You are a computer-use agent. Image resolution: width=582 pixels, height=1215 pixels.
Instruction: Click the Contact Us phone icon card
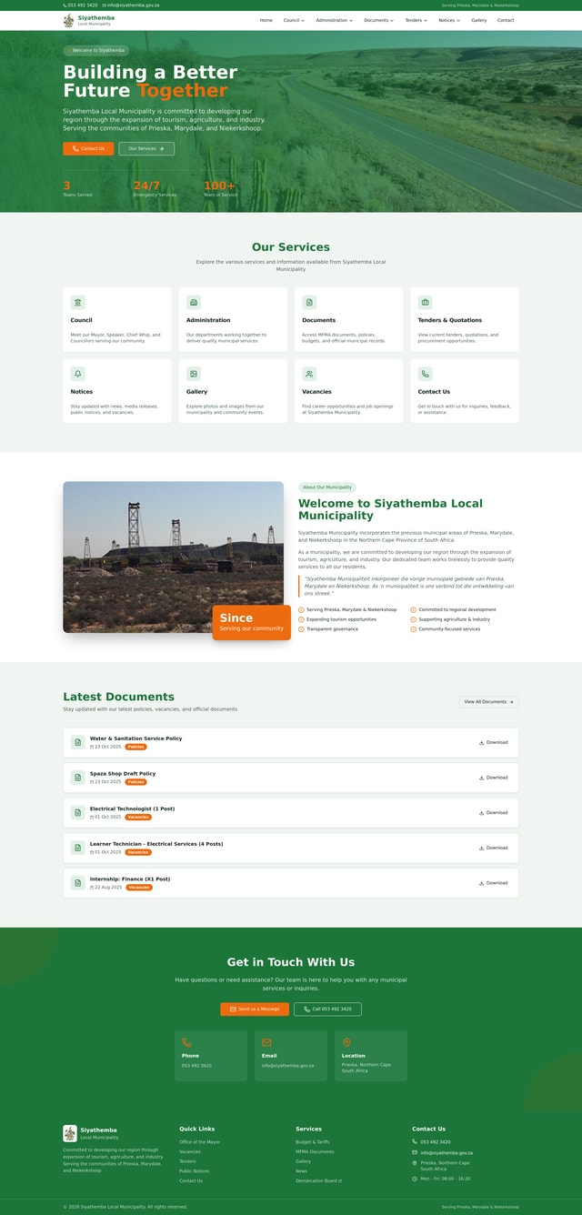click(x=426, y=374)
